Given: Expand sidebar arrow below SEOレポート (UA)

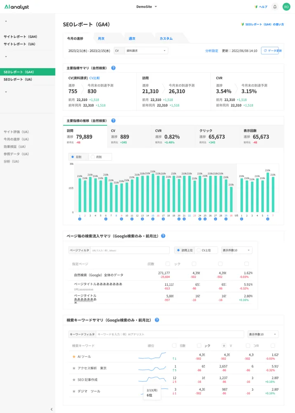Looking at the screenshot, I should click(6, 92).
